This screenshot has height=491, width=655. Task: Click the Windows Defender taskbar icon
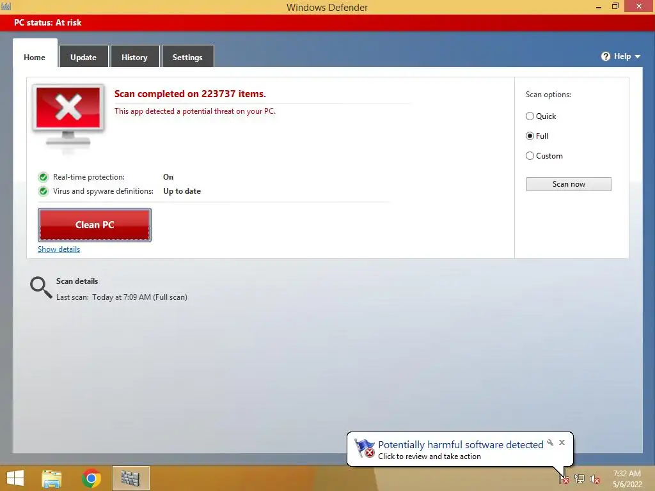130,478
